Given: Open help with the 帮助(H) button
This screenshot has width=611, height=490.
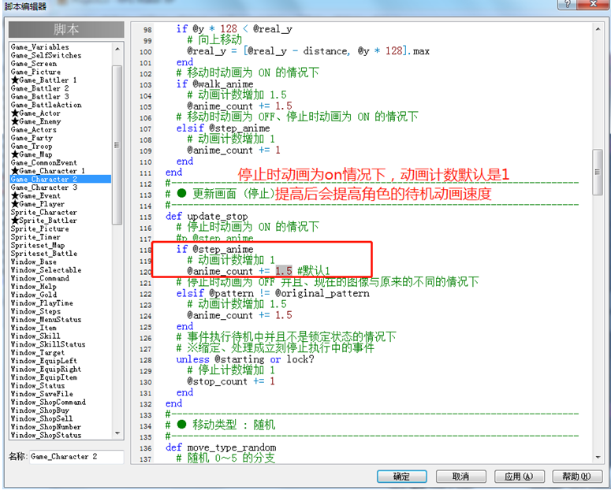Looking at the screenshot, I should point(577,477).
